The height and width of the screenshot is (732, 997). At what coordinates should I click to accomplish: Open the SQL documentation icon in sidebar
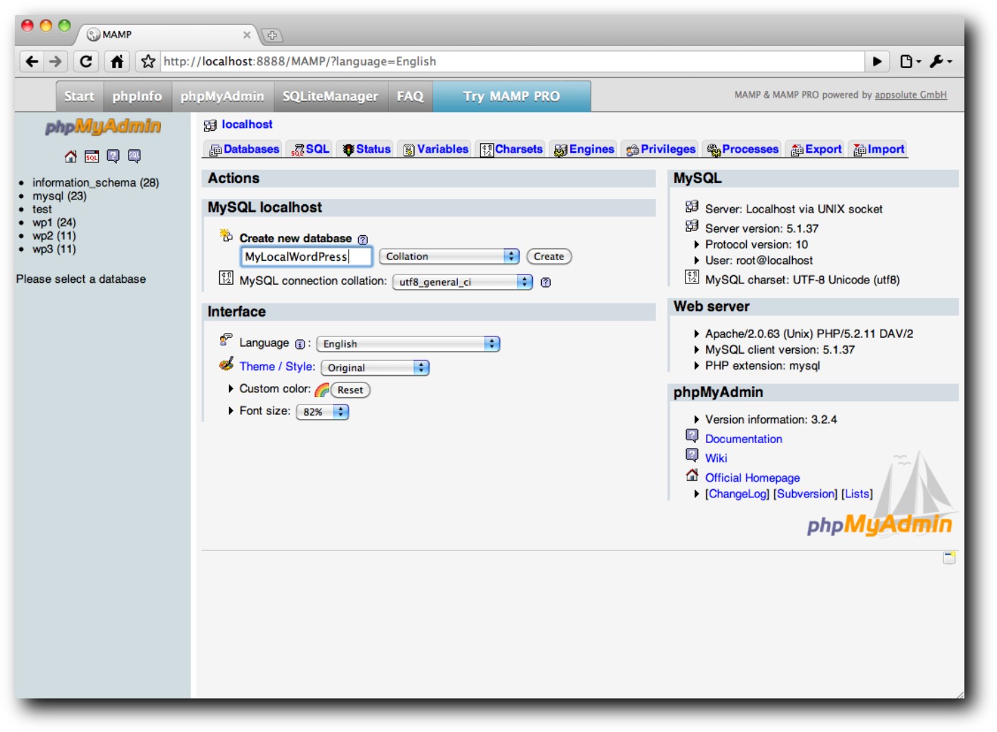coord(134,157)
